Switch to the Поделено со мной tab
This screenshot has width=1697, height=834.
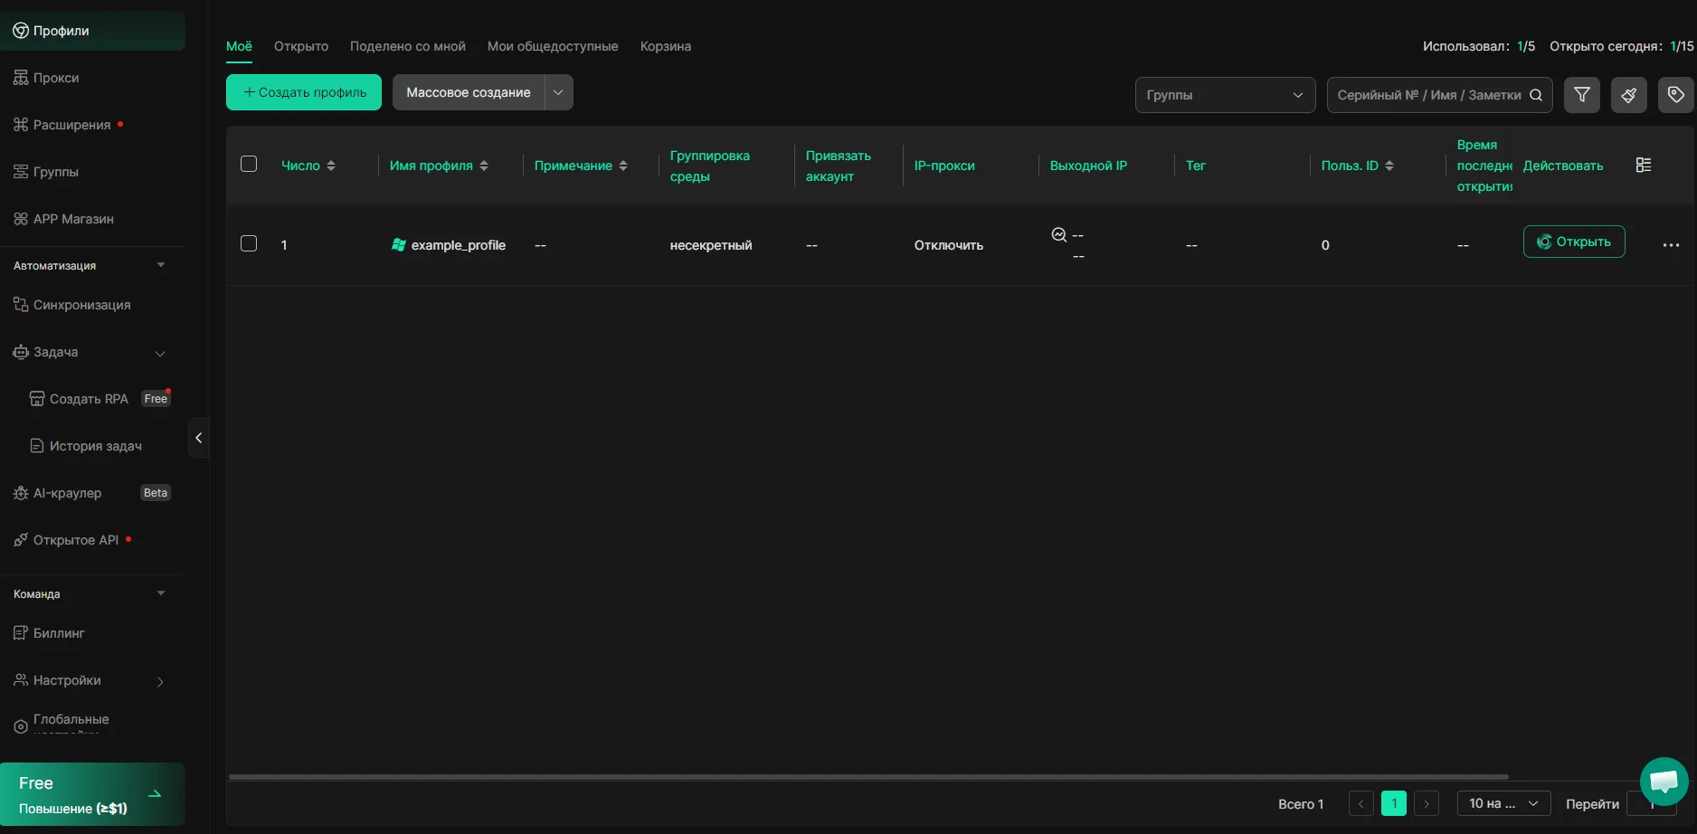click(407, 46)
